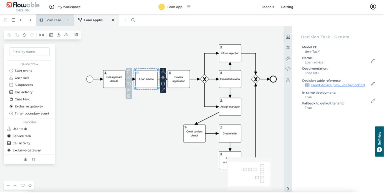The image size is (385, 193).
Task: Collapse the properties panel with bottom chevron
Action: (x=288, y=189)
